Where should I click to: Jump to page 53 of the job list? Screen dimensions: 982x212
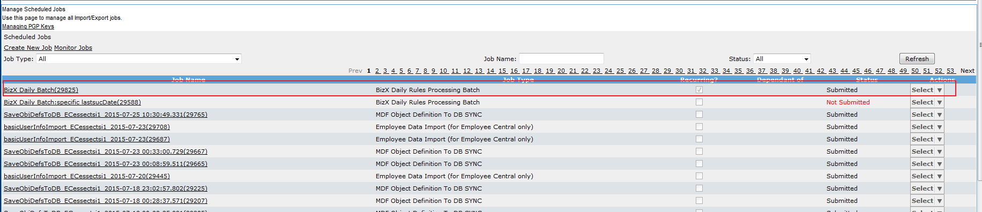tap(950, 71)
